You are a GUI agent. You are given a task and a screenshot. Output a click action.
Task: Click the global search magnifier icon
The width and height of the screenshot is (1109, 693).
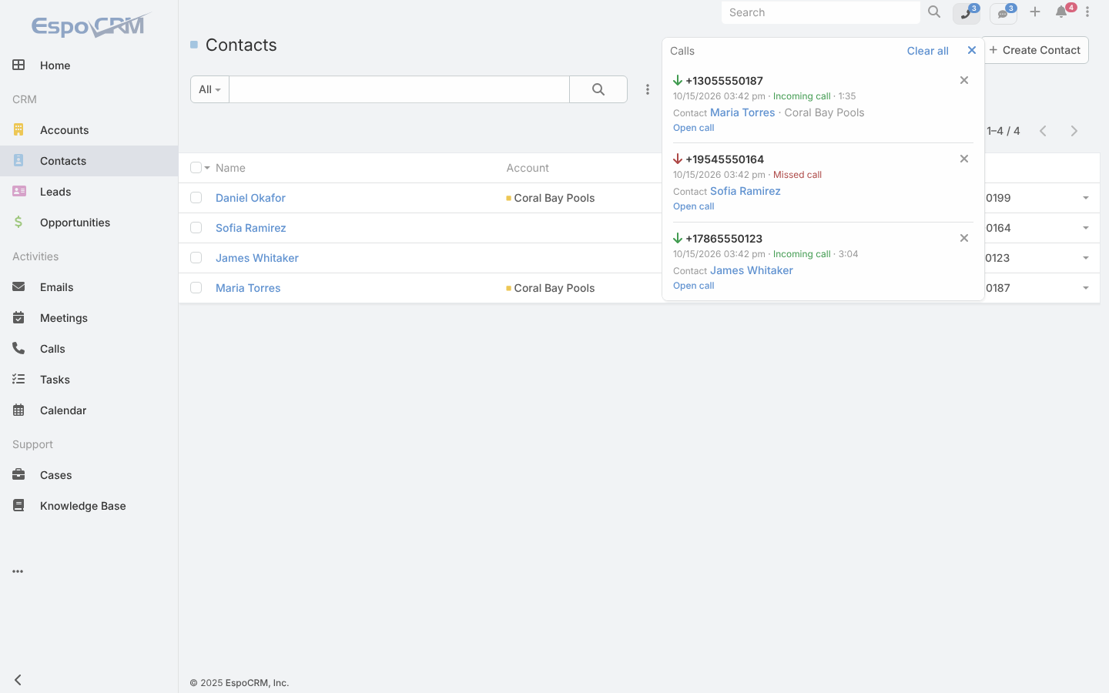pos(934,12)
